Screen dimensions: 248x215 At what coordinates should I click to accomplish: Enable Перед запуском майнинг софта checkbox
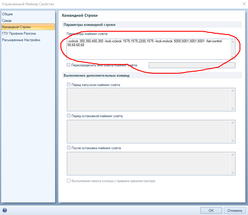coord(69,85)
